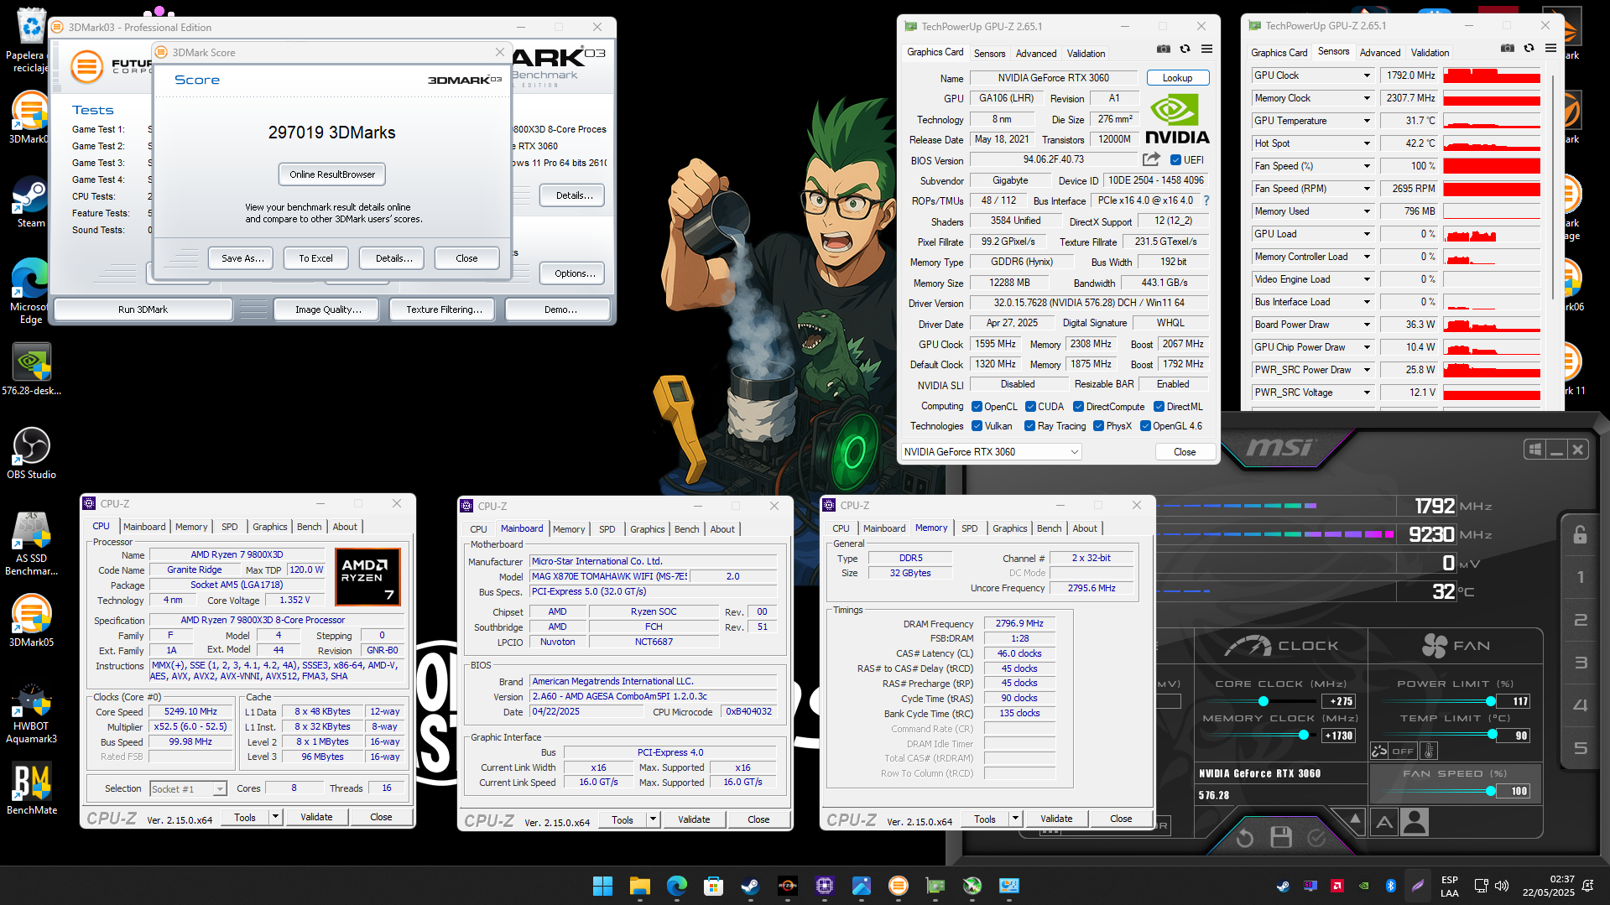Screen dimensions: 1610x905
Task: Toggle the DirectML checkbox in GPU-Z
Action: 1159,407
